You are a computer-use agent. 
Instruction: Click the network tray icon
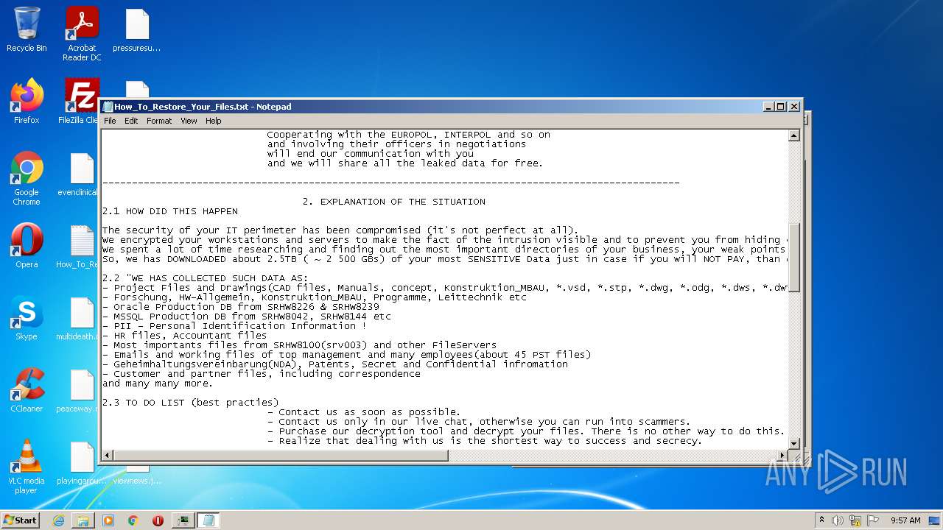pos(855,520)
